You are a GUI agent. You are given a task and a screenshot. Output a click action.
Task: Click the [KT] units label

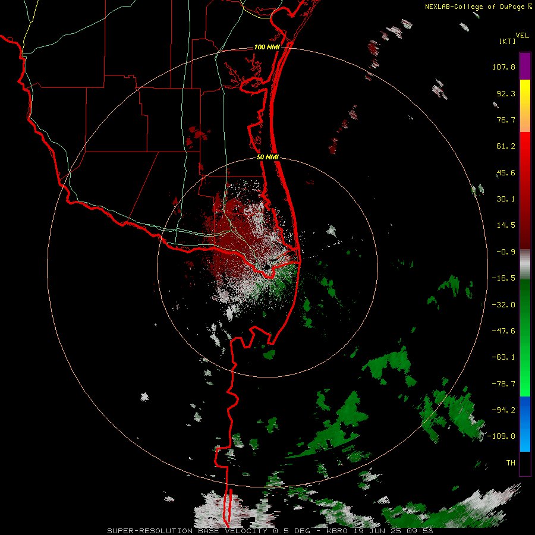[507, 41]
